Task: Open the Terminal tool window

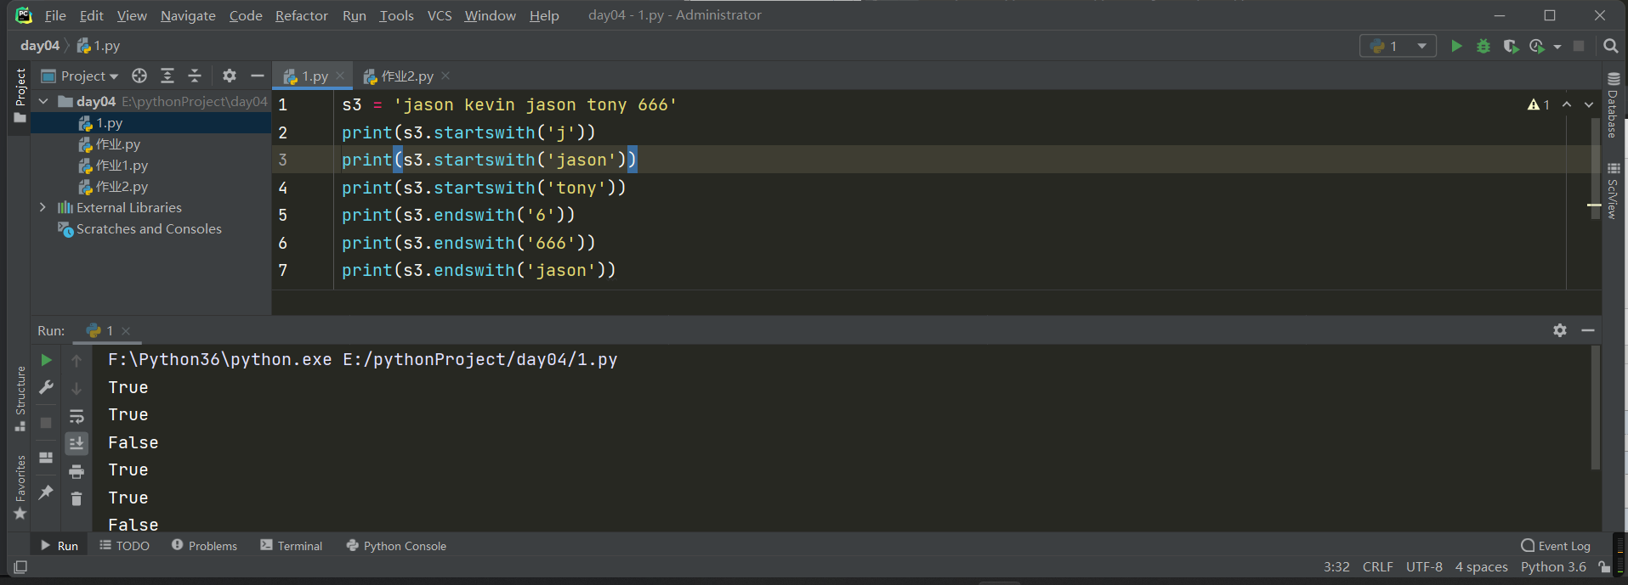Action: pyautogui.click(x=292, y=546)
